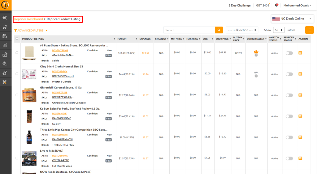Screen dimensions: 317x174
Task: Open SKU link DA-B00EP6NE4E
Action: pyautogui.click(x=62, y=118)
